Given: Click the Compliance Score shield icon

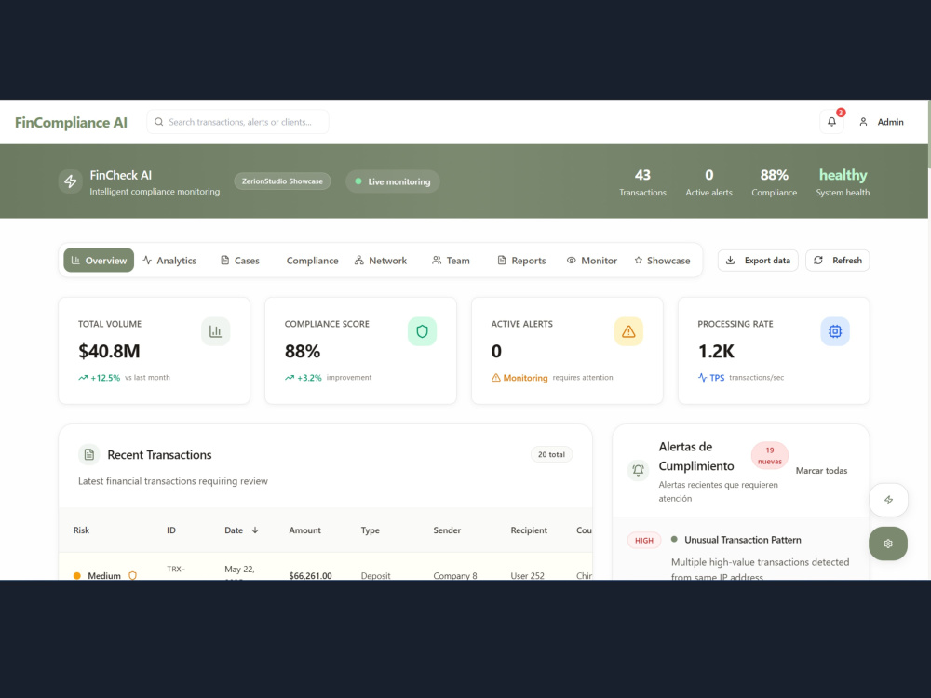Looking at the screenshot, I should click(422, 331).
